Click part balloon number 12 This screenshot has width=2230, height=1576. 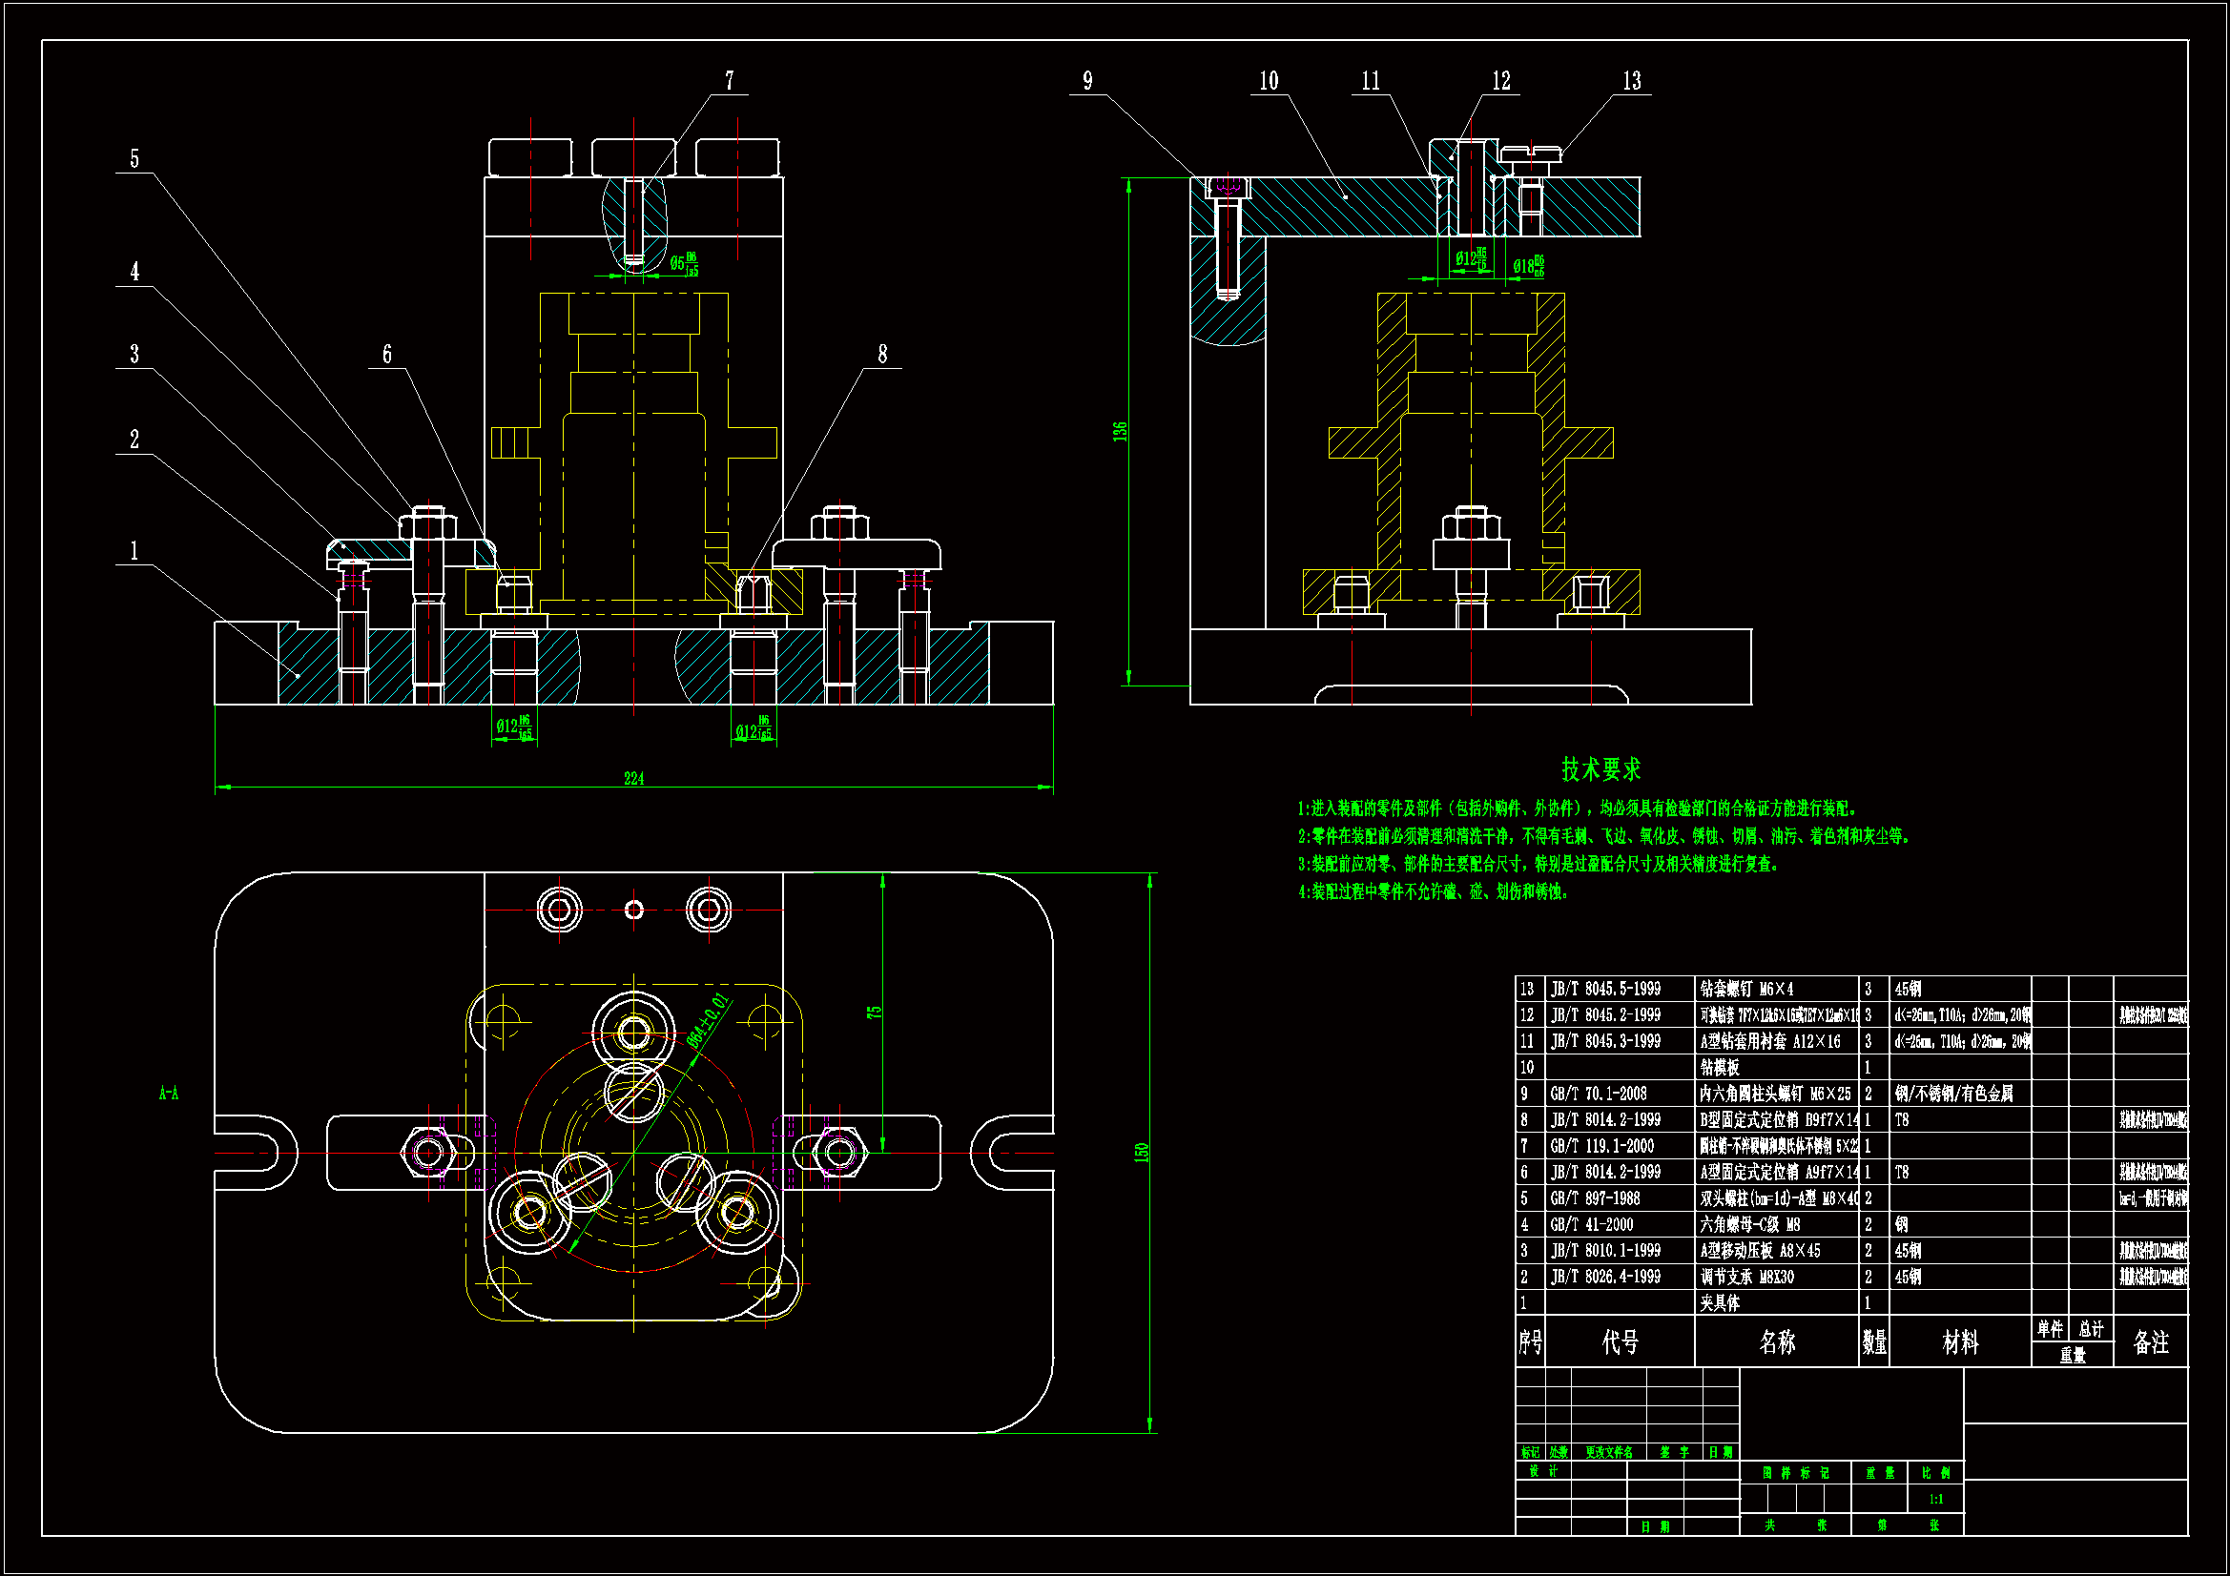[x=1500, y=81]
